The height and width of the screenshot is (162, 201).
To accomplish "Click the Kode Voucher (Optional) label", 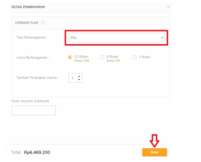I will [30, 101].
